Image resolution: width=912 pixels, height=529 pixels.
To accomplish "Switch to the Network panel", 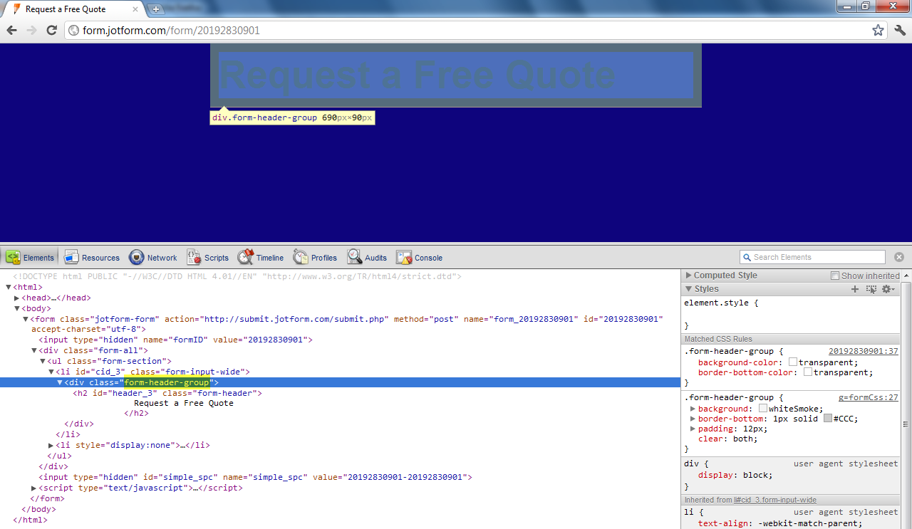I will pyautogui.click(x=153, y=257).
